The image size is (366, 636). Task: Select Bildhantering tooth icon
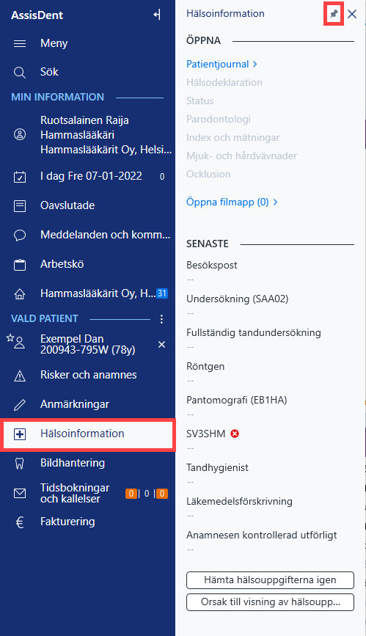[20, 463]
